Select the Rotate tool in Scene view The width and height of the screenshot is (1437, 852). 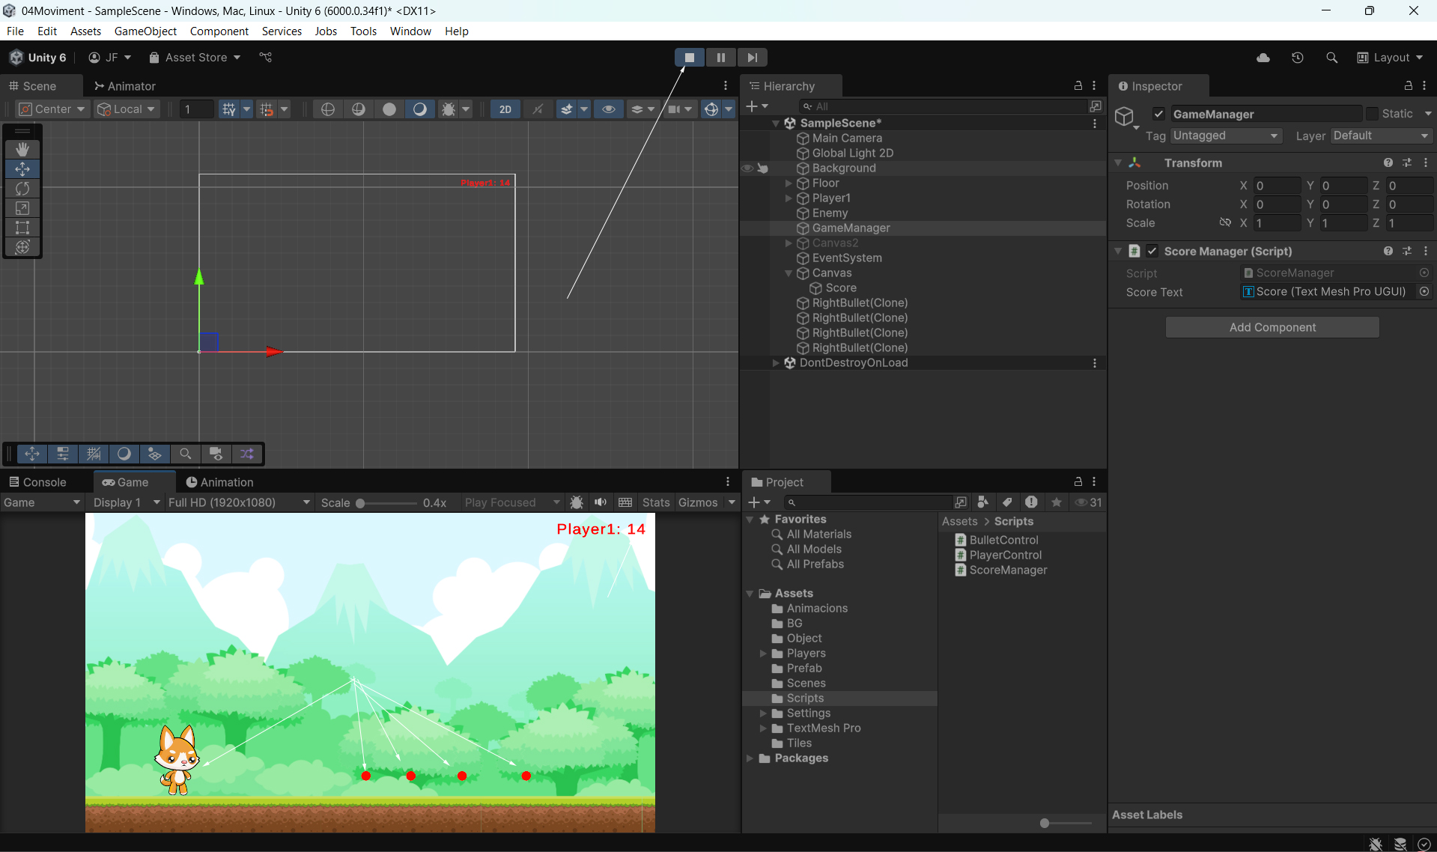(22, 189)
